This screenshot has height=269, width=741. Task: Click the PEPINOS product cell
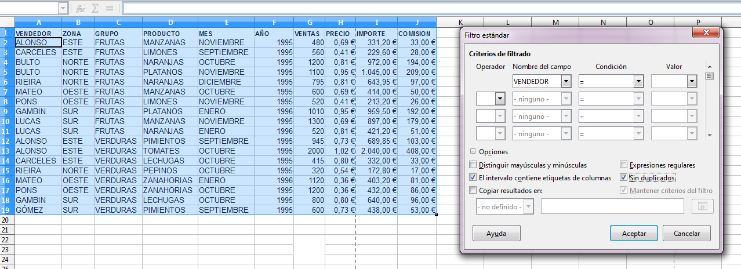click(170, 170)
